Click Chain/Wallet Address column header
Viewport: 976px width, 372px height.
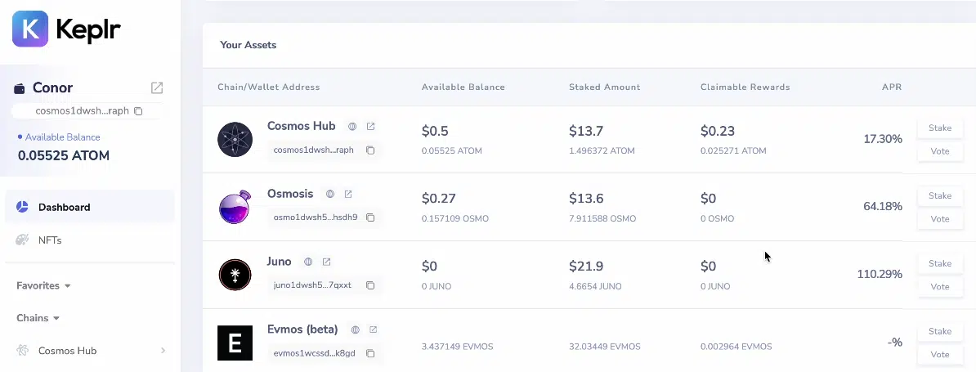pos(268,87)
